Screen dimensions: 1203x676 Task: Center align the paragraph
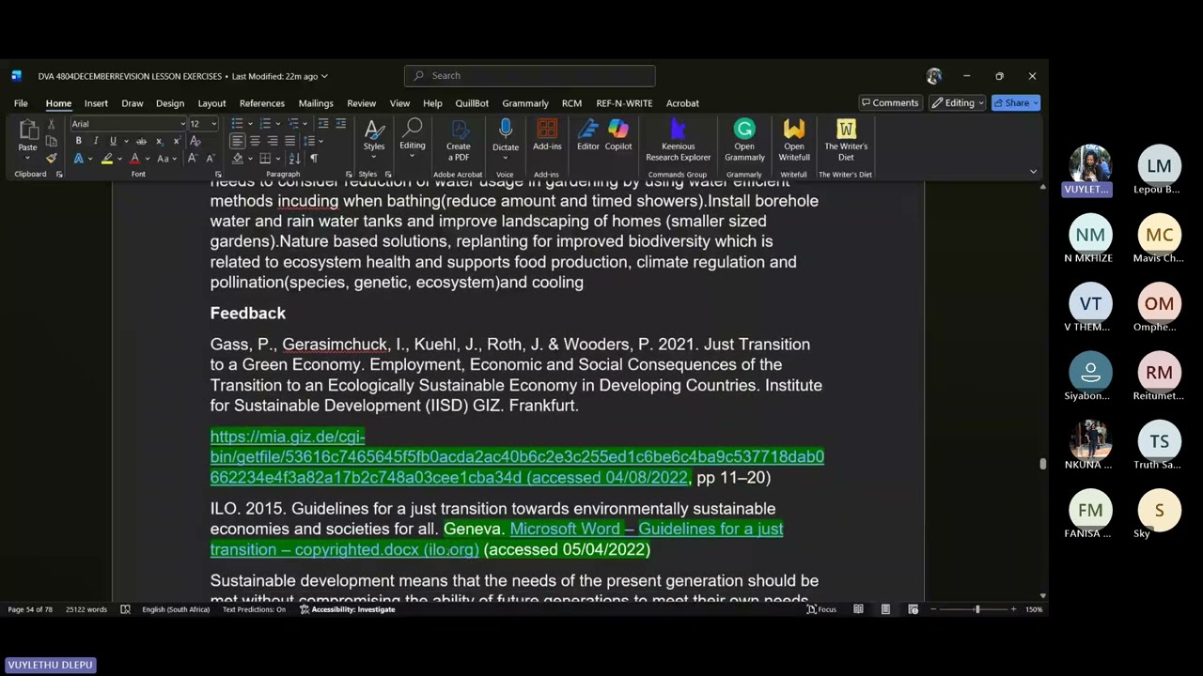click(254, 141)
